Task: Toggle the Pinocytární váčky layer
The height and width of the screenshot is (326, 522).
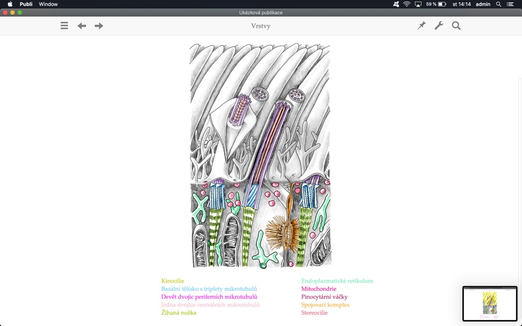Action: (324, 297)
